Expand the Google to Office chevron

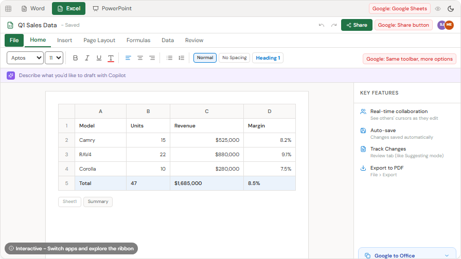pyautogui.click(x=447, y=255)
